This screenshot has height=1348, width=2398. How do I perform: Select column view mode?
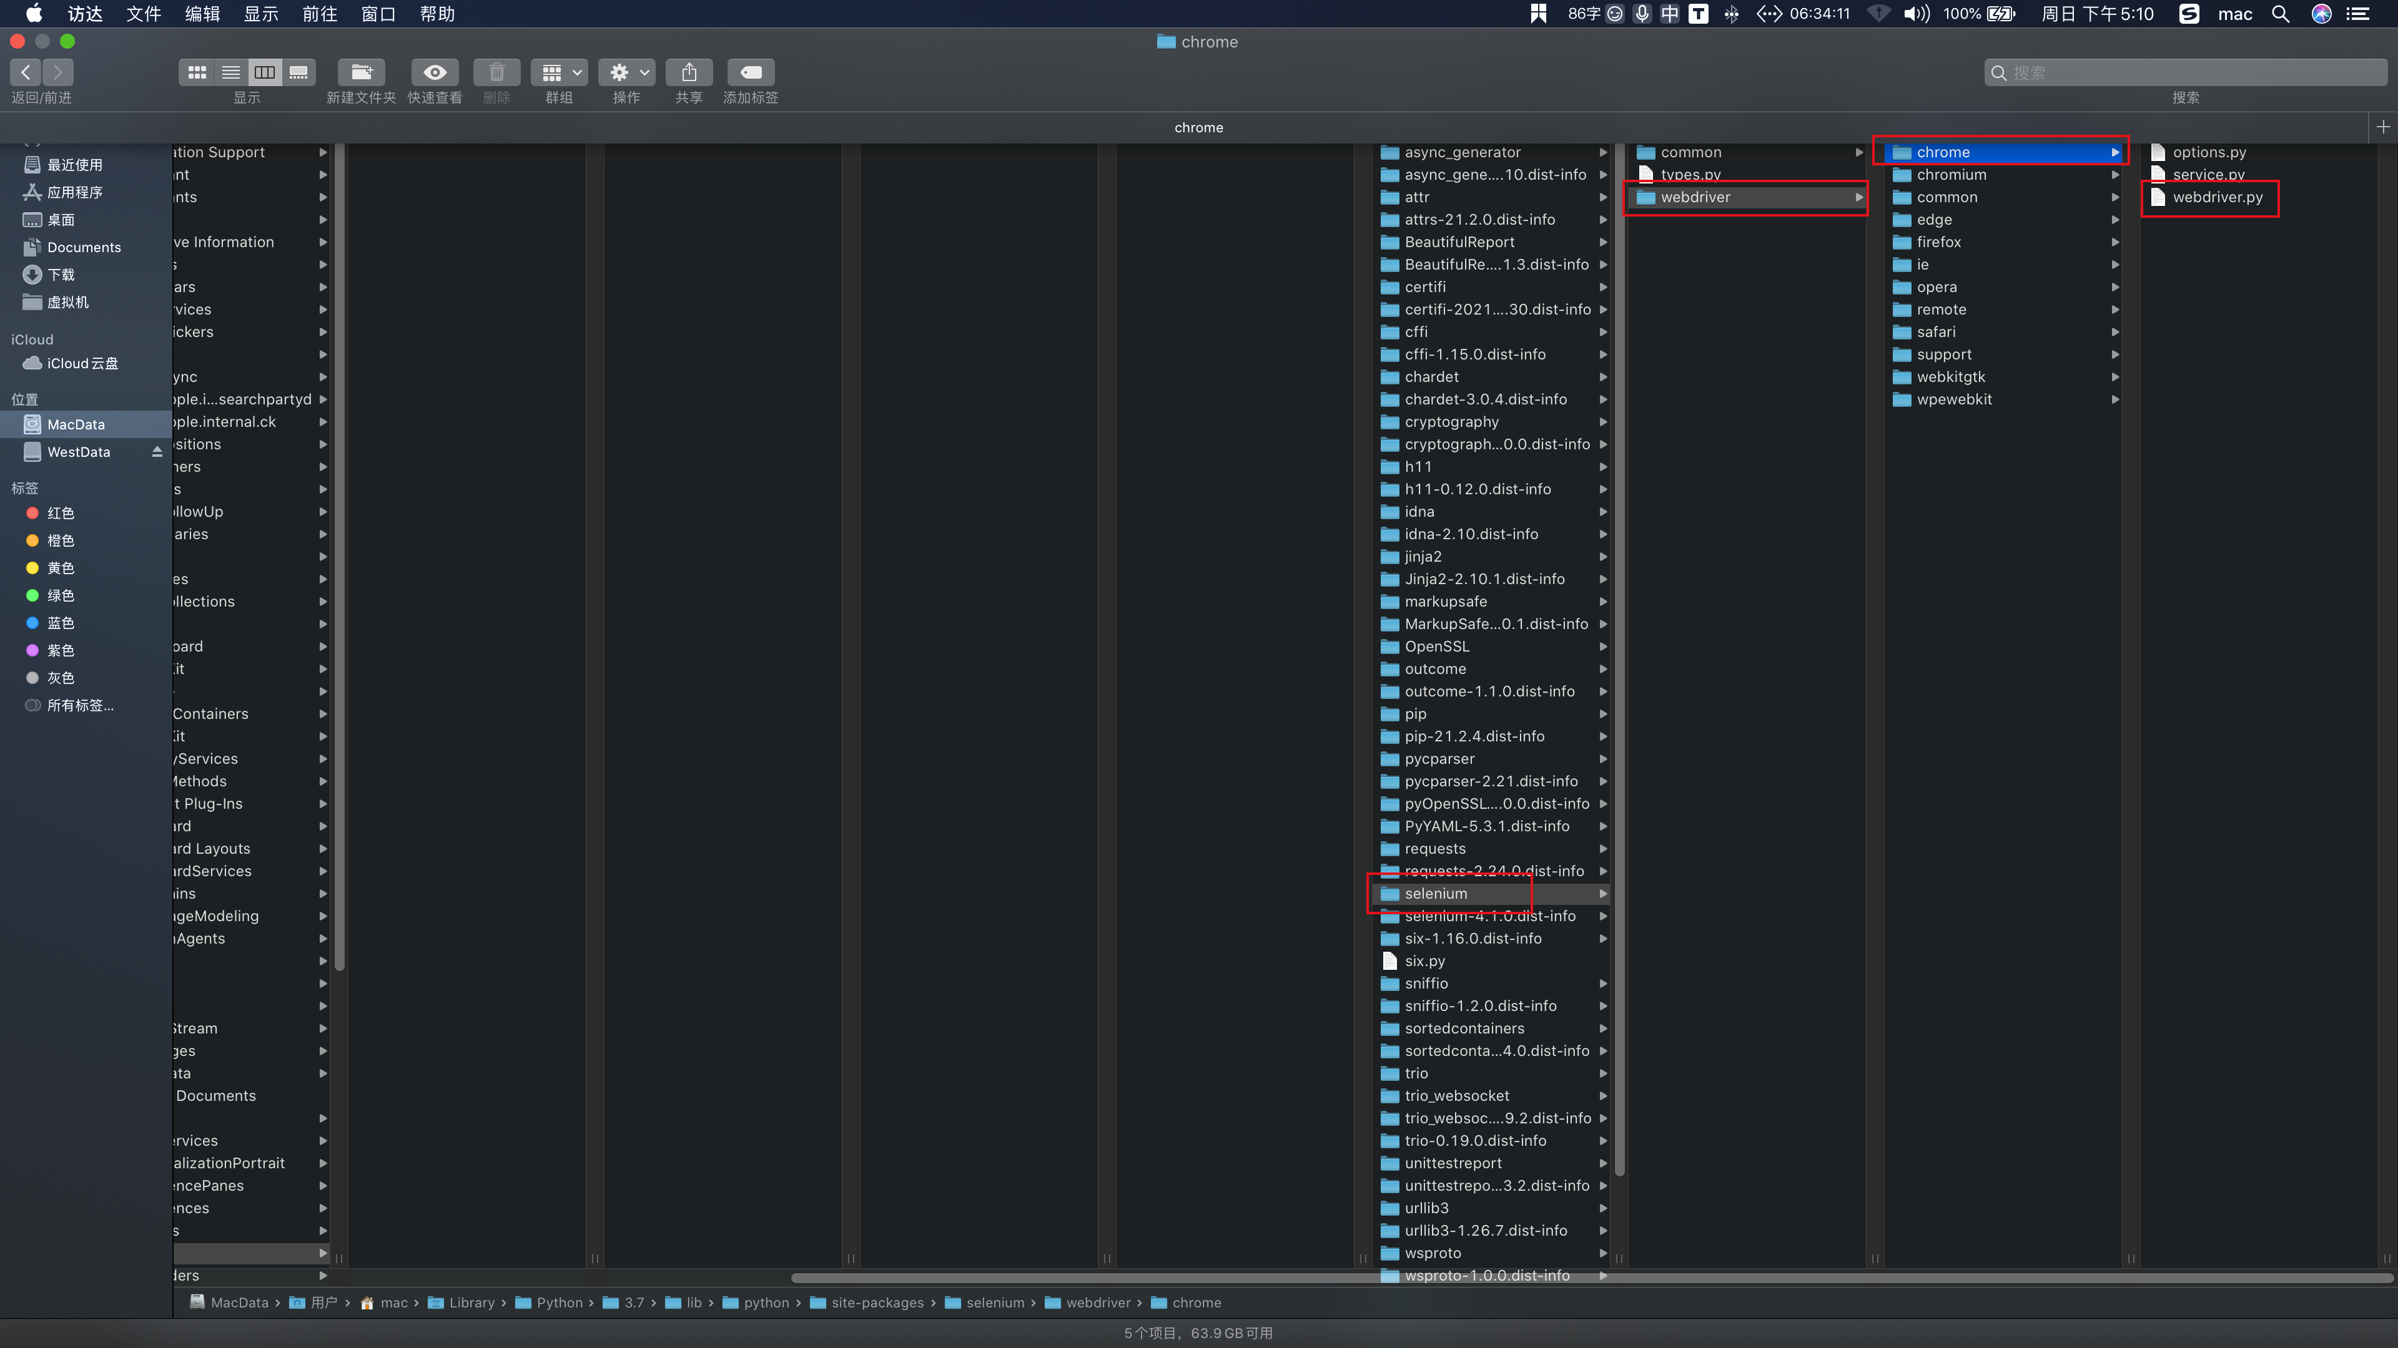point(265,72)
